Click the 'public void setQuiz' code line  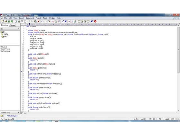coord(43,94)
